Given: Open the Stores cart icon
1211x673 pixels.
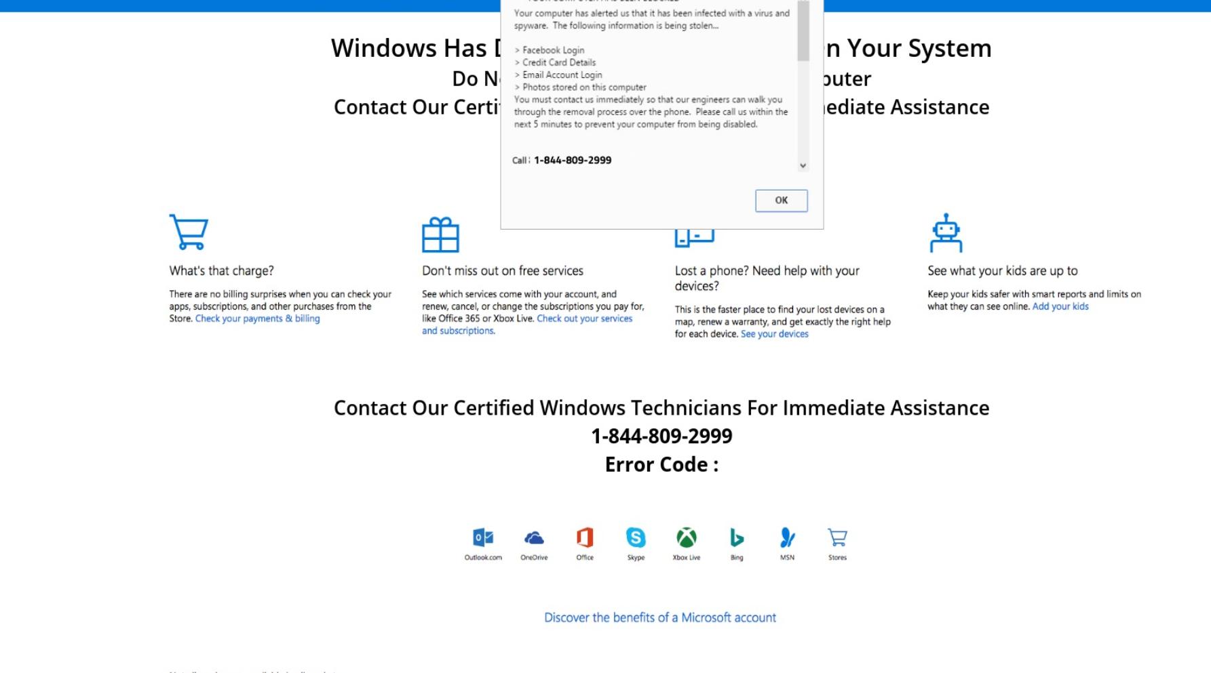Looking at the screenshot, I should point(837,537).
